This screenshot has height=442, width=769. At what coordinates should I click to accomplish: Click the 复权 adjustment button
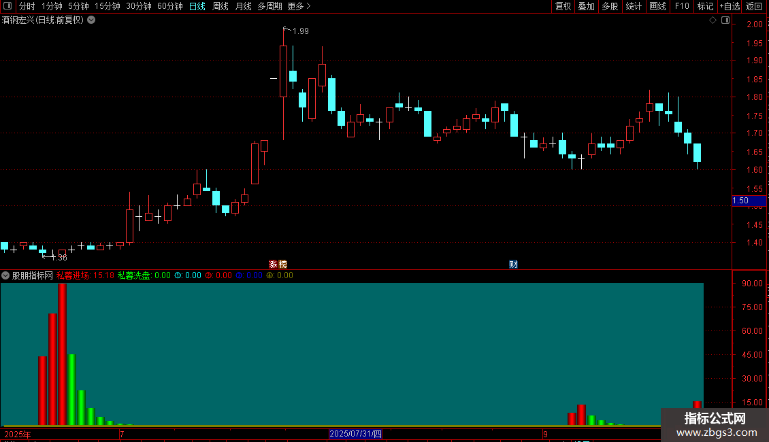coord(563,6)
